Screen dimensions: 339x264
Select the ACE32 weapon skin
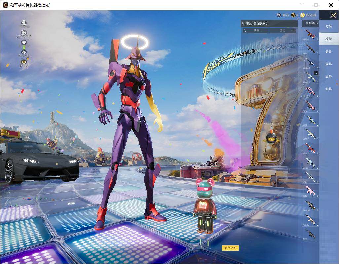310,219
